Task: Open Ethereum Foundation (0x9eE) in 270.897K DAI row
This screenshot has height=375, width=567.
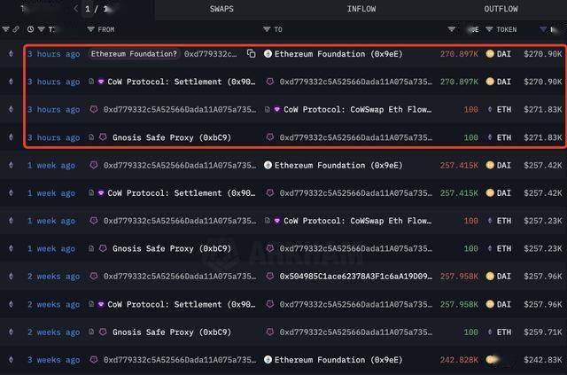Action: click(338, 54)
